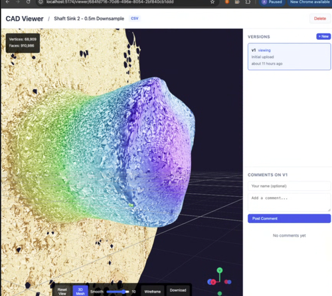Toggle the 3D Mesh mode button
The width and height of the screenshot is (332, 296).
click(x=80, y=291)
